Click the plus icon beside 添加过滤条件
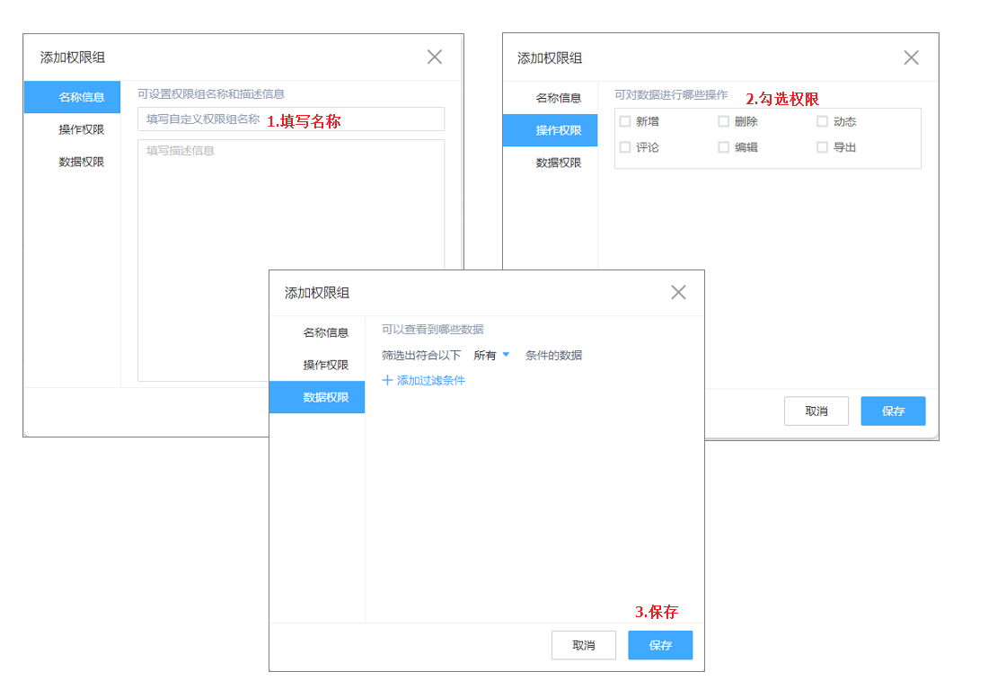1006x698 pixels. 388,381
